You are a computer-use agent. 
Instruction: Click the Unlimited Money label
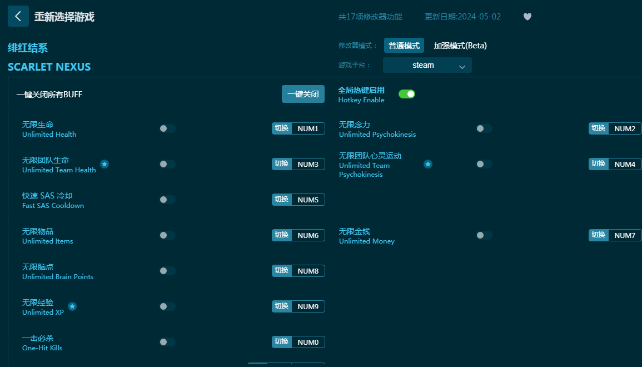click(367, 241)
